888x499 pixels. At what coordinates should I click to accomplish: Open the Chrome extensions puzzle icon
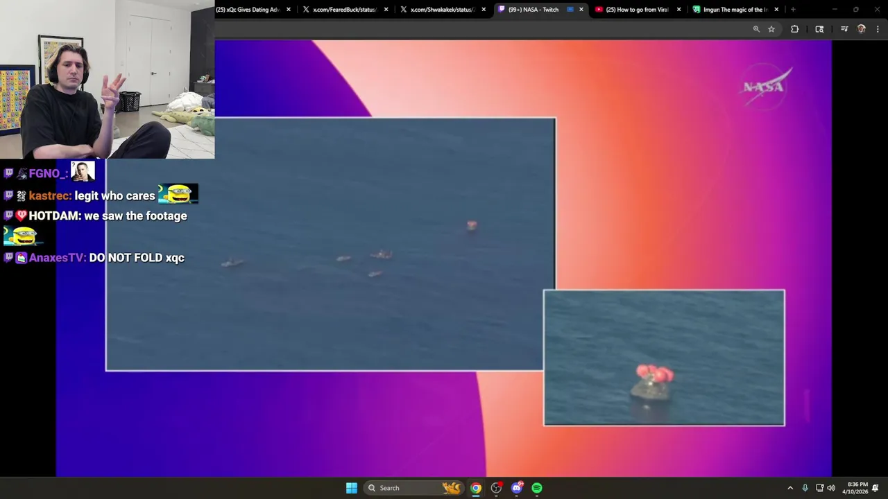coord(794,29)
